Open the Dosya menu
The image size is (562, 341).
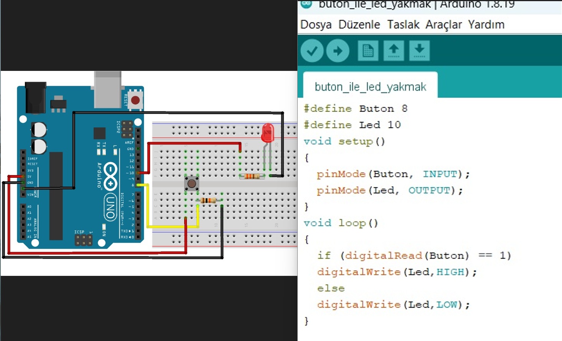click(316, 25)
